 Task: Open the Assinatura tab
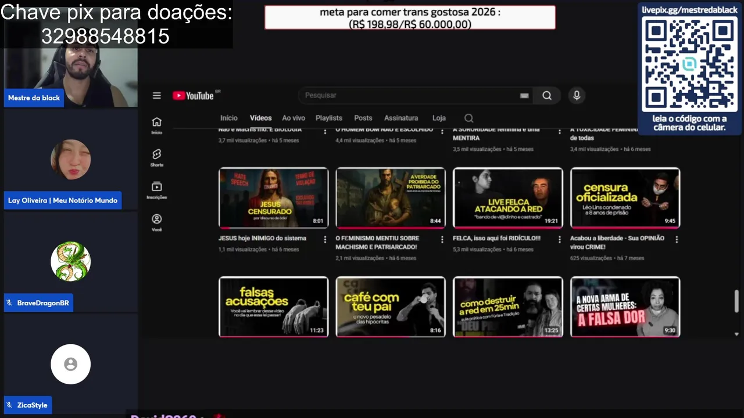[x=401, y=118]
